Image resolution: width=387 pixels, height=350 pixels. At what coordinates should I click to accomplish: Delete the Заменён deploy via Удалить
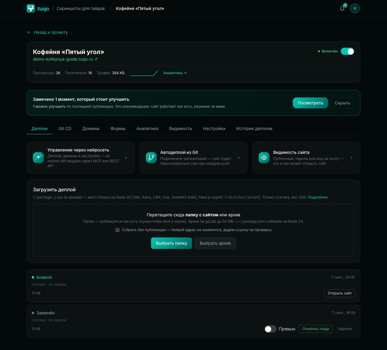coord(345,329)
